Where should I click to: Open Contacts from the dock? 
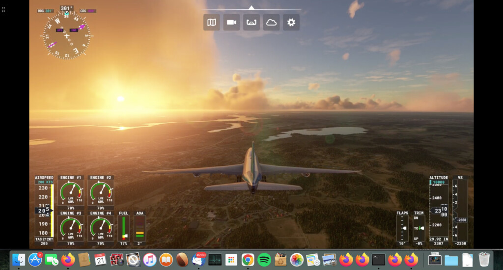(x=84, y=259)
